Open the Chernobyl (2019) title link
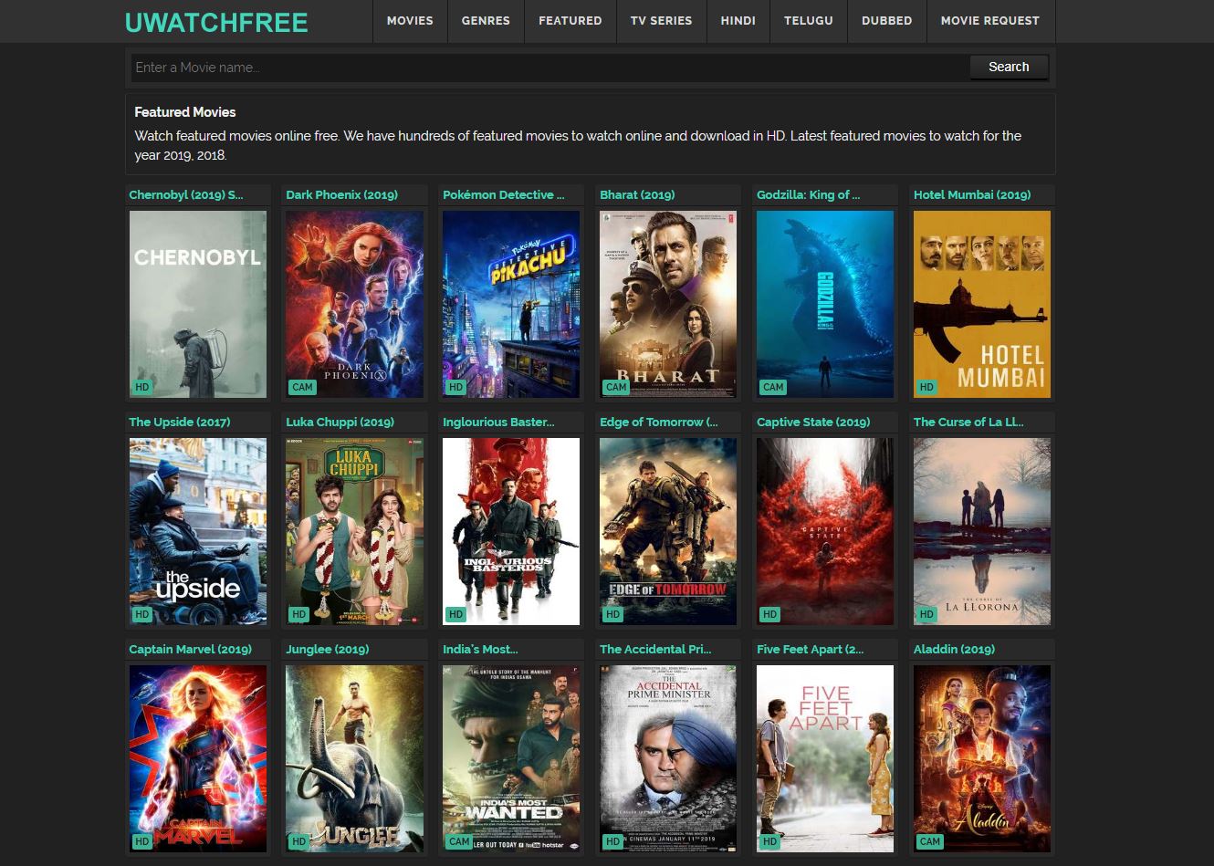 click(186, 194)
